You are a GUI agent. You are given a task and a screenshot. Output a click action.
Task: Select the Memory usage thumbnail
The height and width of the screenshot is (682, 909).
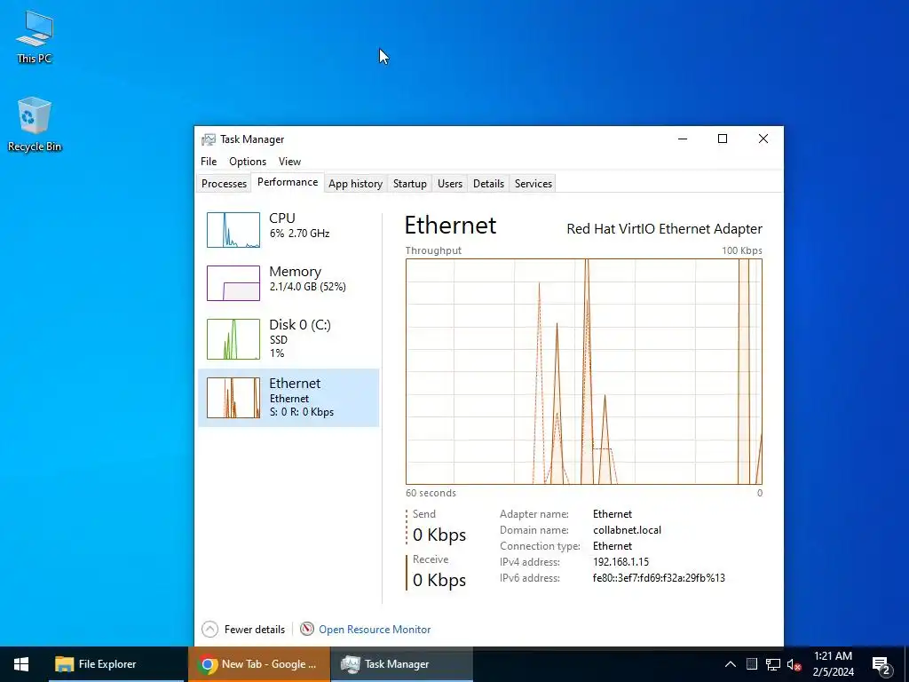point(233,283)
